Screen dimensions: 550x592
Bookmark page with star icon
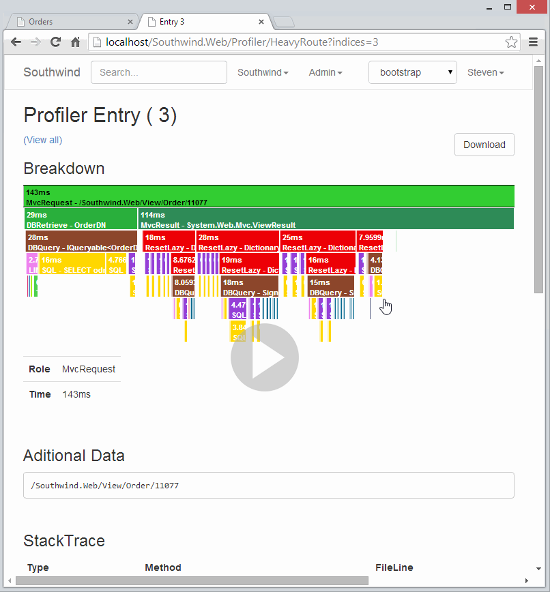pos(511,42)
